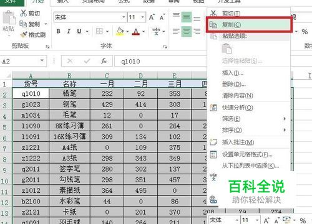Align text right
This screenshot has height=224, width=312.
coord(197,31)
